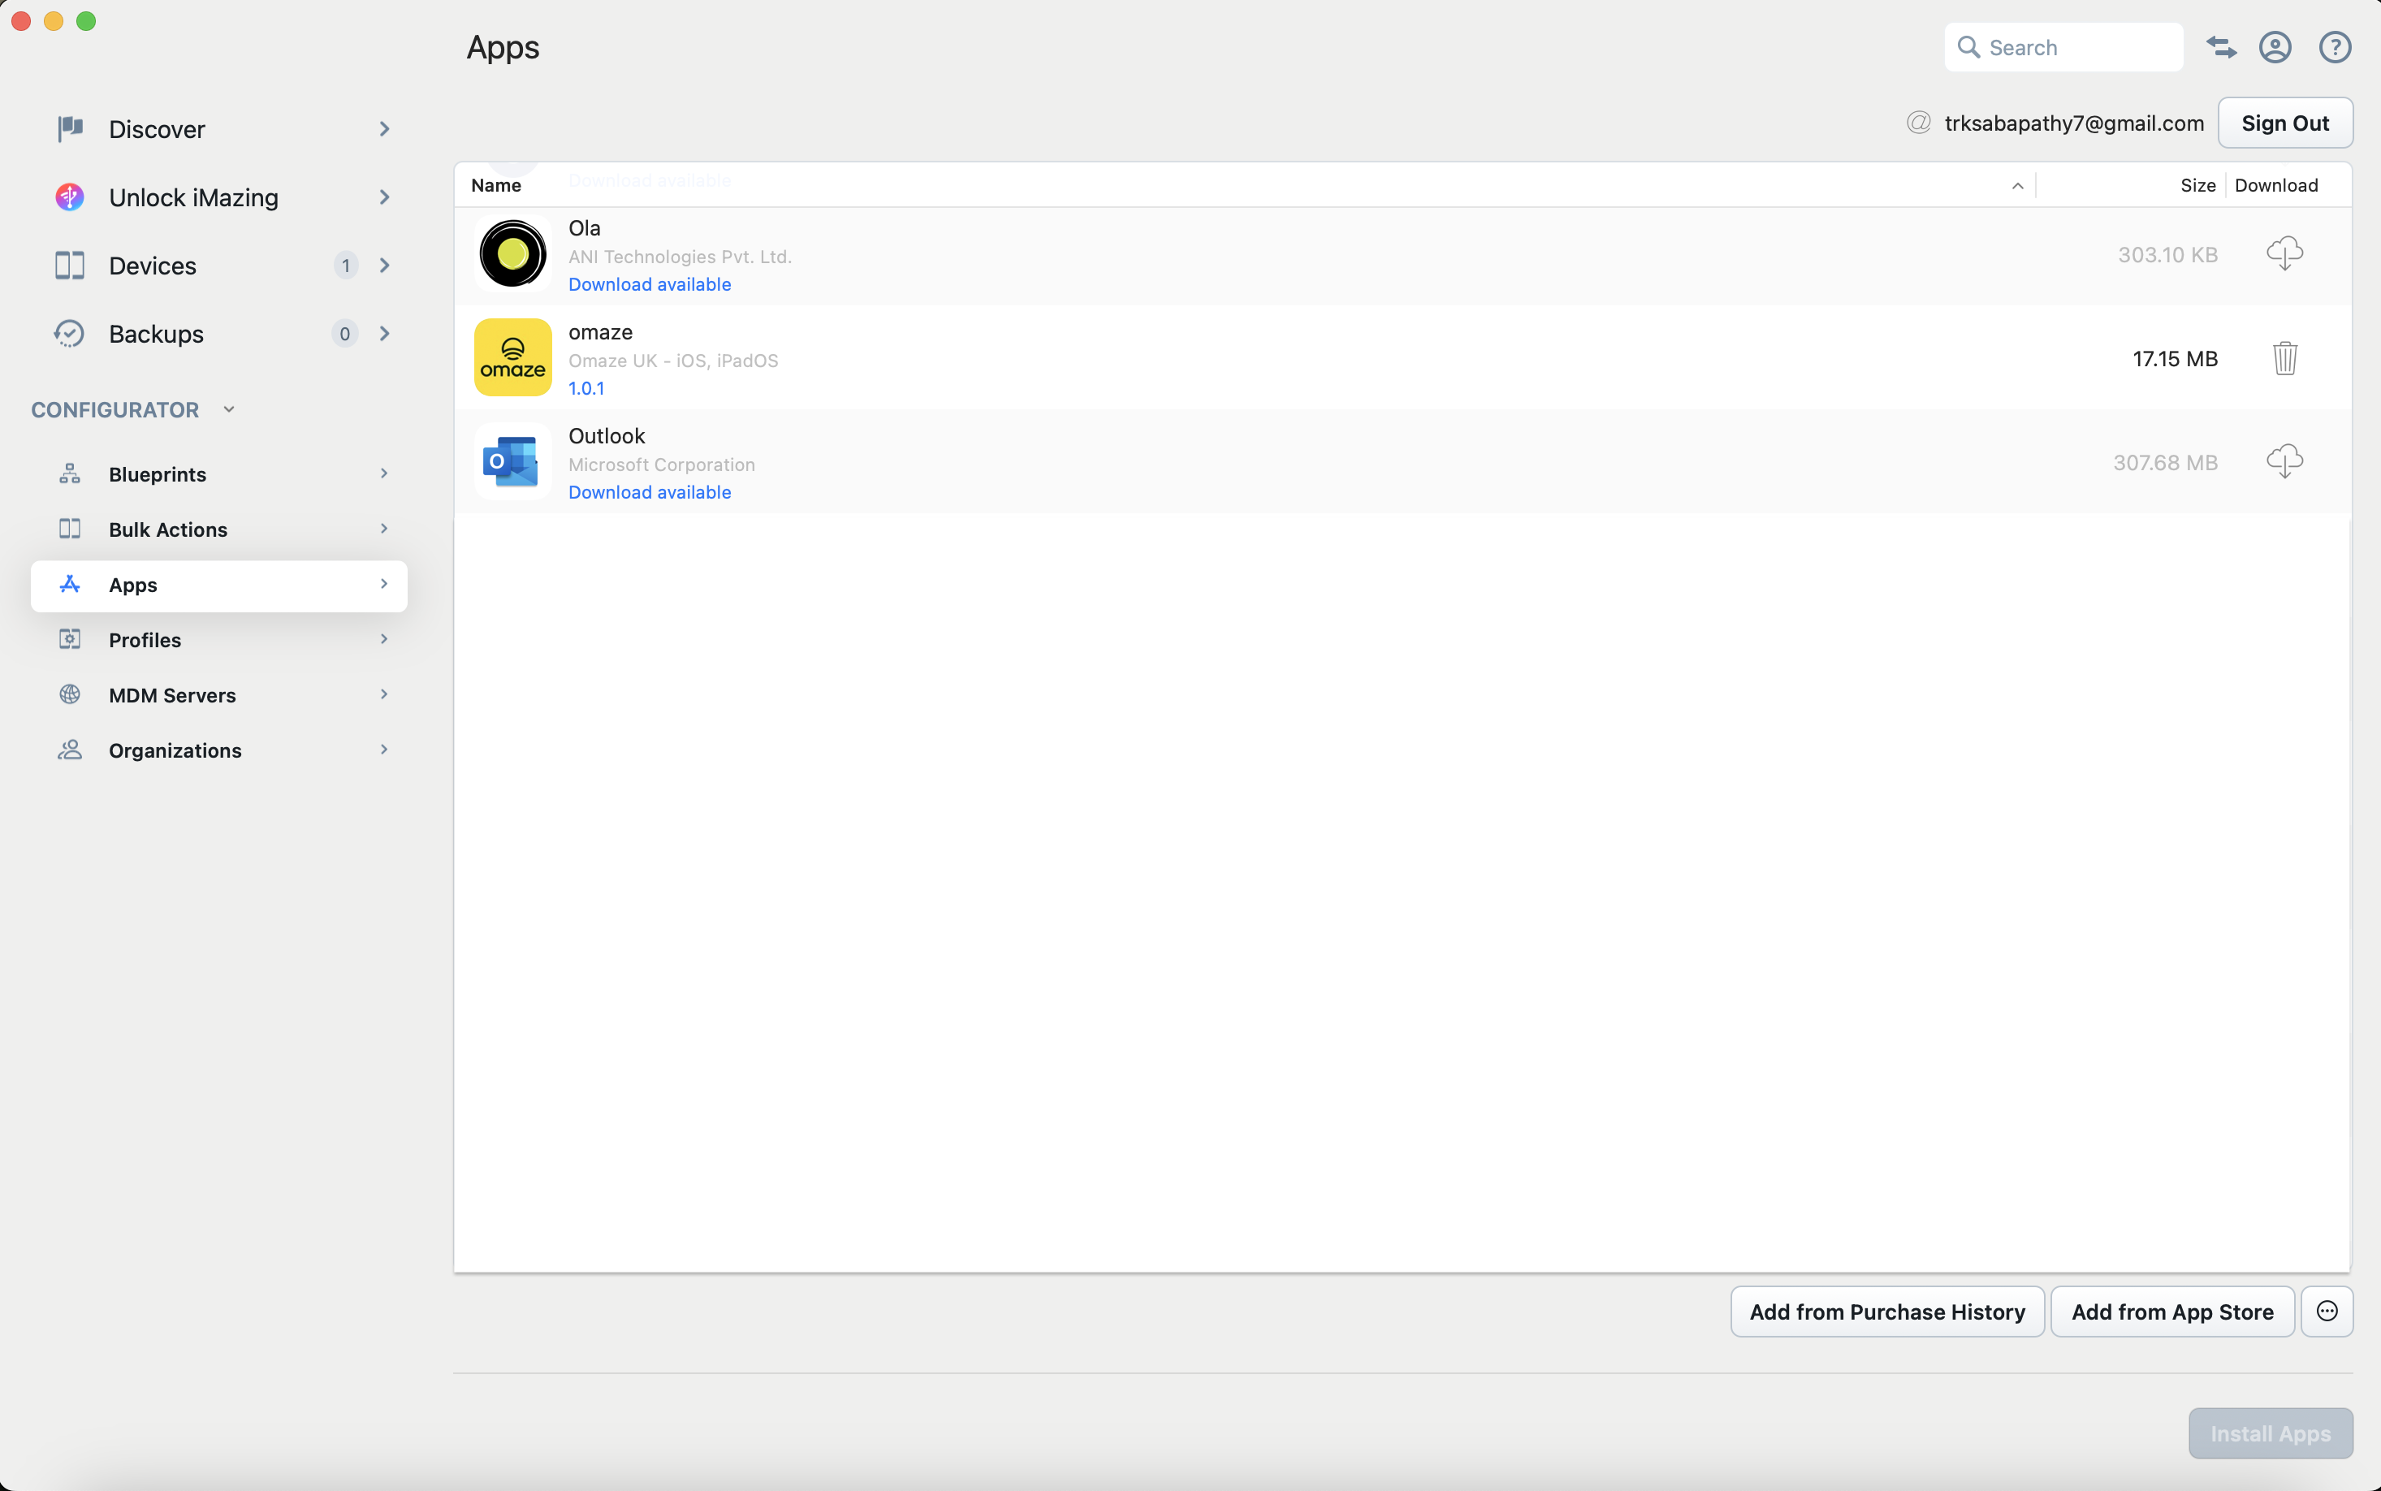
Task: Expand the Devices chevron
Action: tap(384, 266)
